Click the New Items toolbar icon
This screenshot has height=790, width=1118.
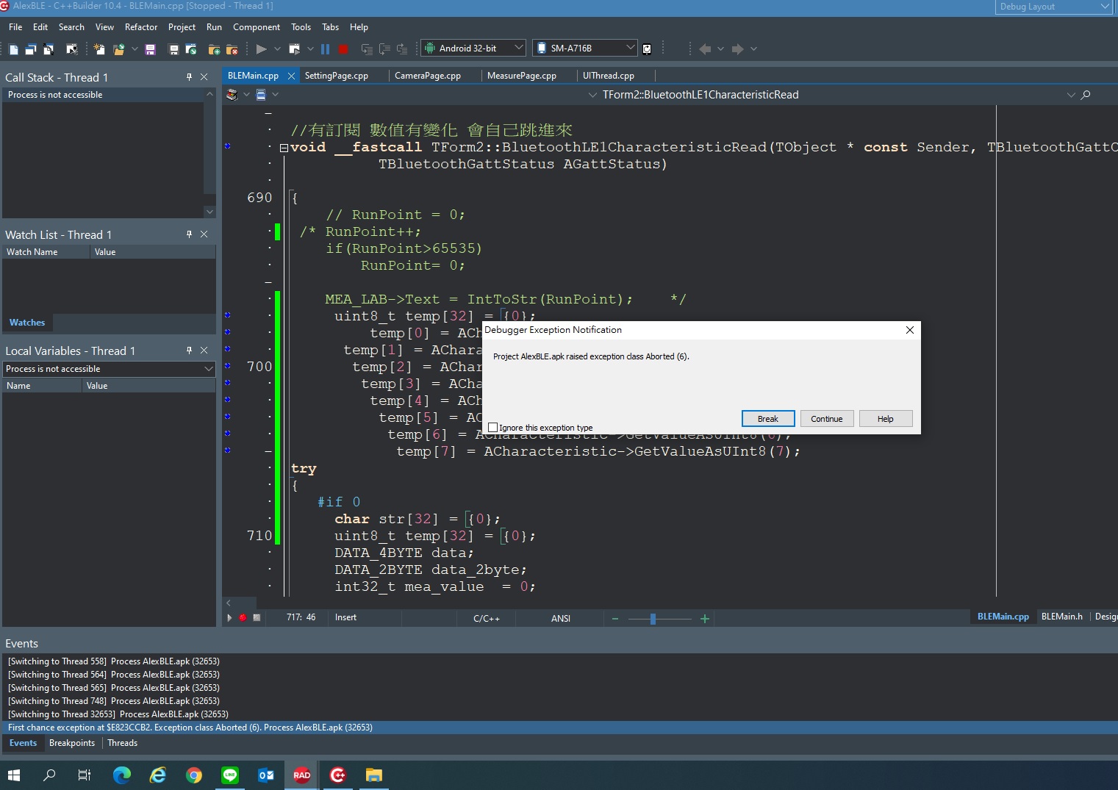pos(98,49)
